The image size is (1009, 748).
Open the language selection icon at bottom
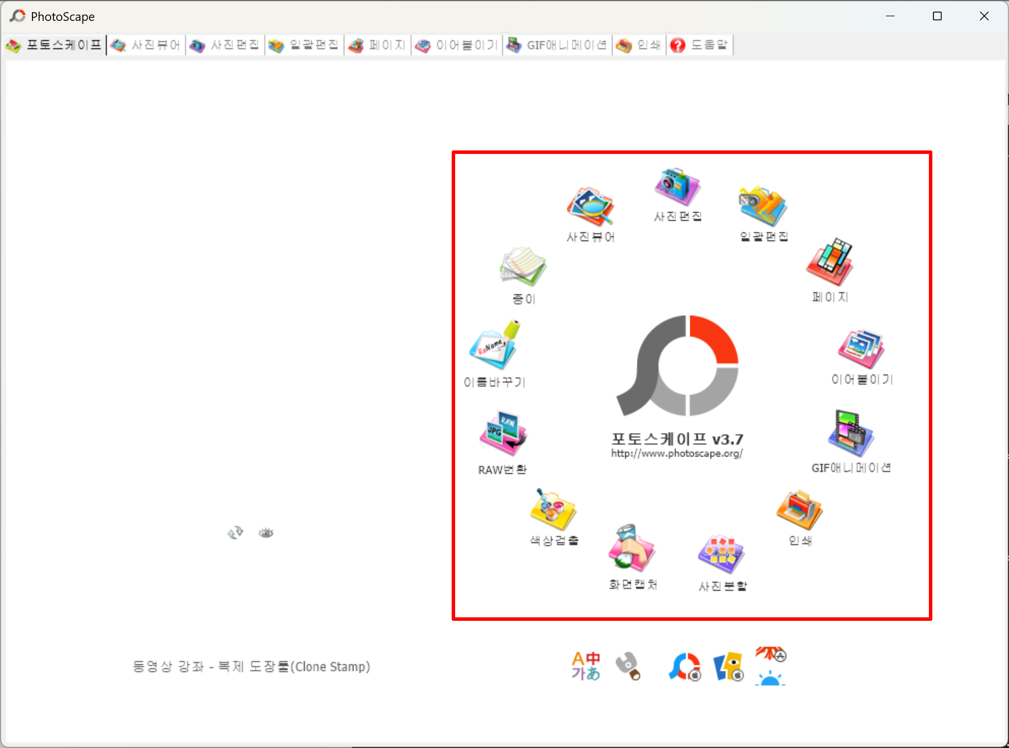(x=585, y=666)
